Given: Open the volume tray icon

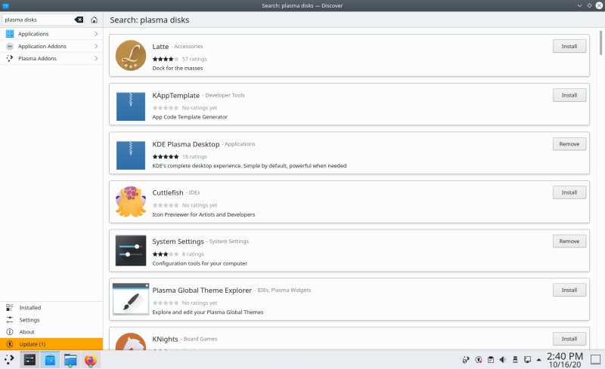Looking at the screenshot, I should coord(503,360).
